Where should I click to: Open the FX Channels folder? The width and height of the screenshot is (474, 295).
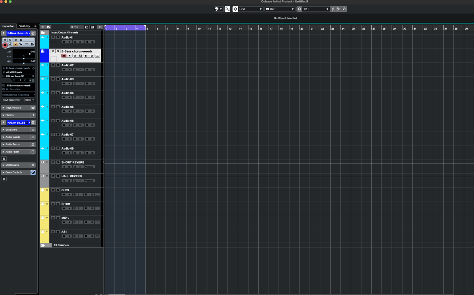pos(43,245)
